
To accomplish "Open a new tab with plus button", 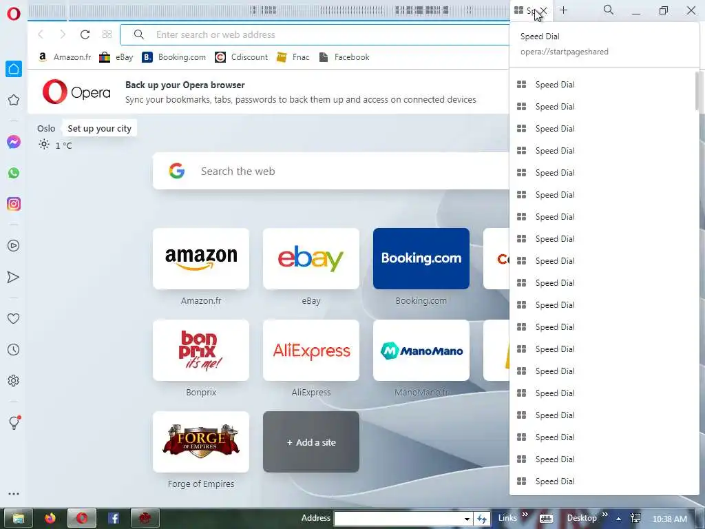I will (563, 10).
